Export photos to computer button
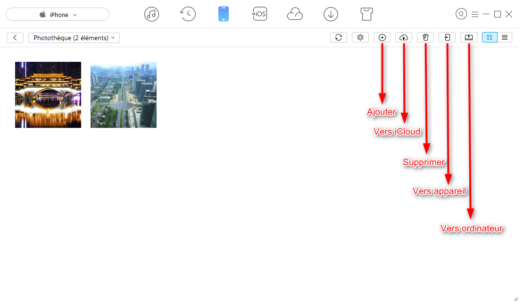Screen dimensions: 524x302 469,37
